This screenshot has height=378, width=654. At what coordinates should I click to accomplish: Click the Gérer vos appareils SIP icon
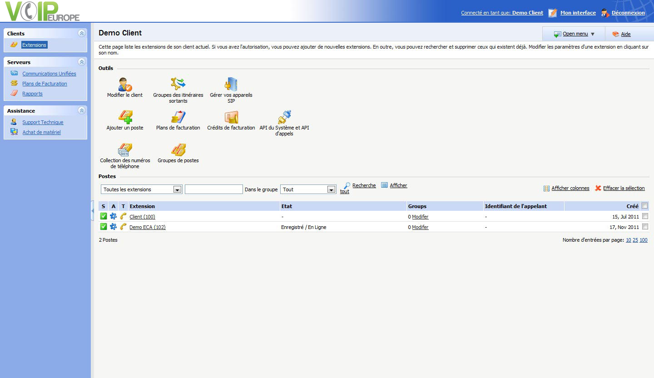coord(231,84)
